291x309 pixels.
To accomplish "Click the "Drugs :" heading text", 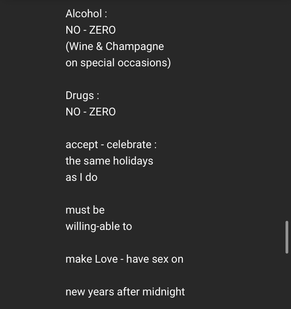I will pos(82,95).
